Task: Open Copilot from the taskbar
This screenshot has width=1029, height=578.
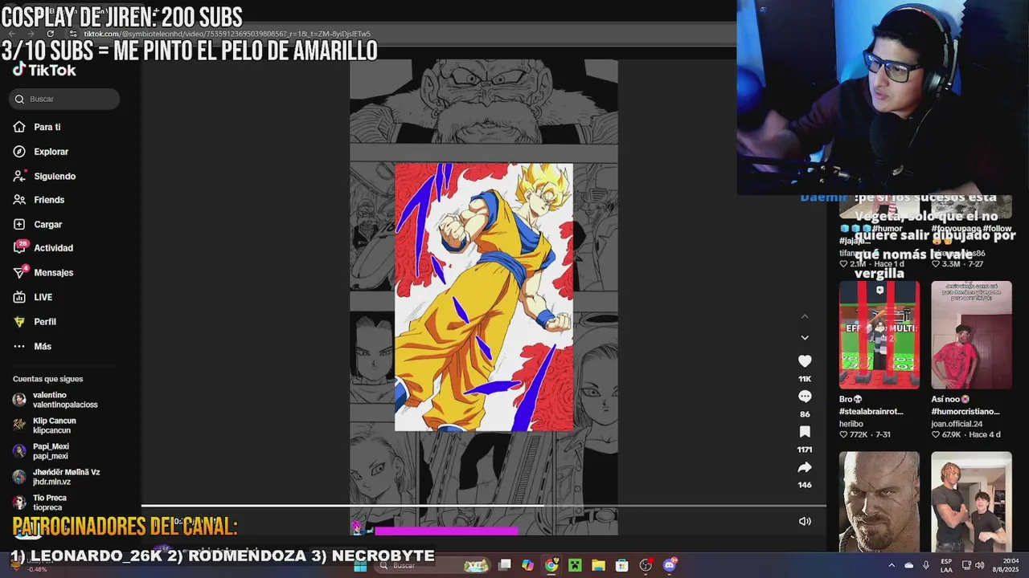Action: [x=528, y=565]
